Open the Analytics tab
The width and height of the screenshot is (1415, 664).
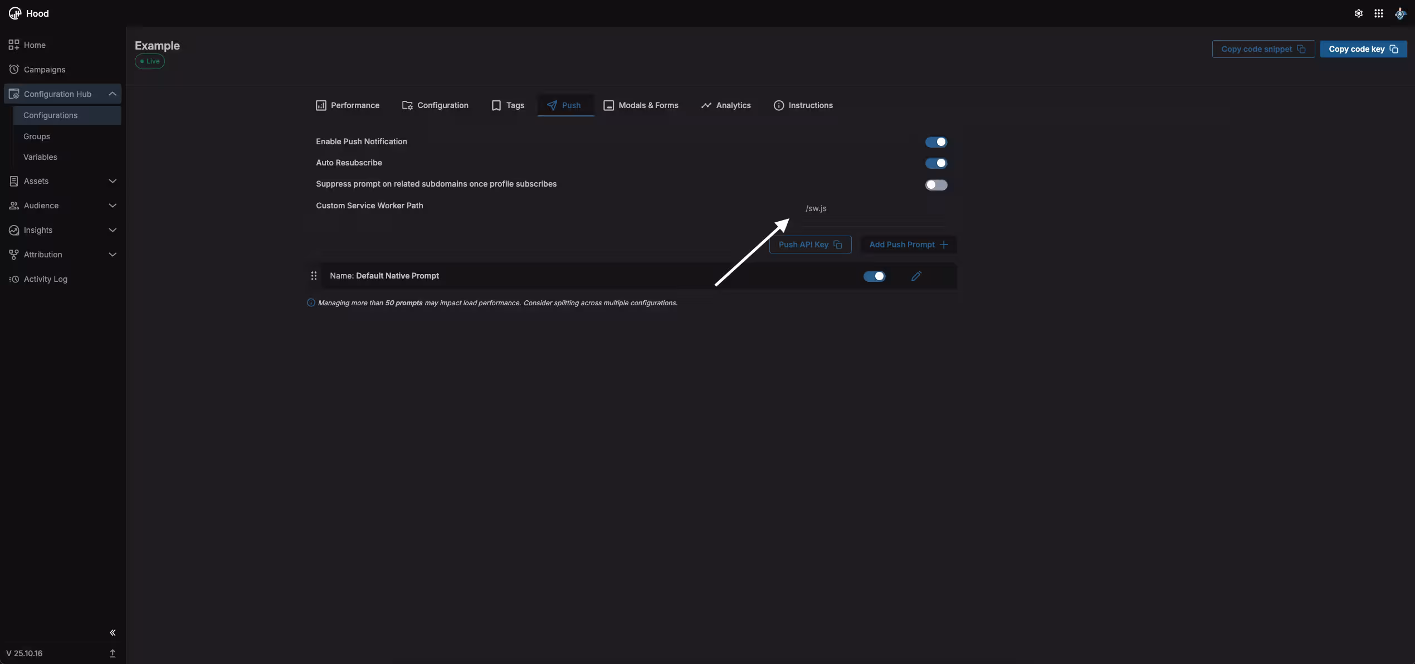(x=726, y=105)
